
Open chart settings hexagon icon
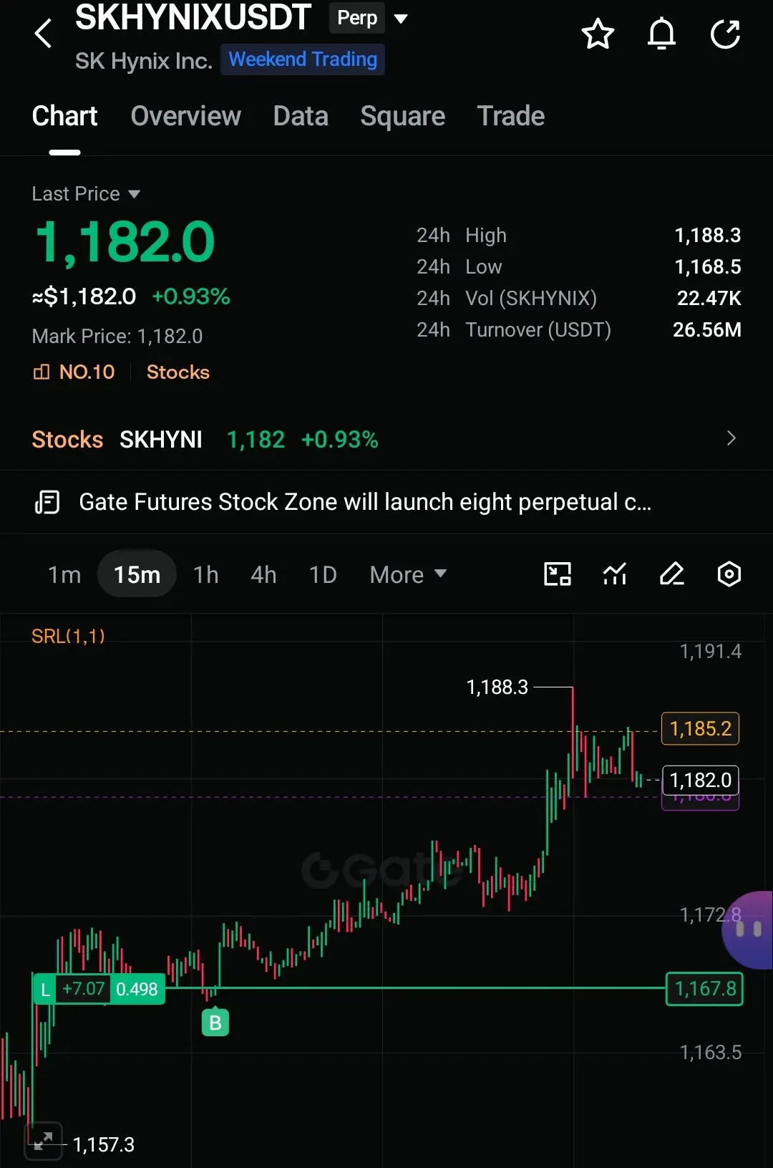pos(729,574)
